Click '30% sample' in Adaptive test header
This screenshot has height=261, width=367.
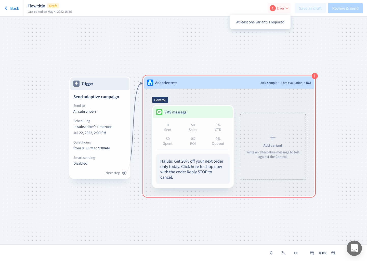pyautogui.click(x=269, y=83)
